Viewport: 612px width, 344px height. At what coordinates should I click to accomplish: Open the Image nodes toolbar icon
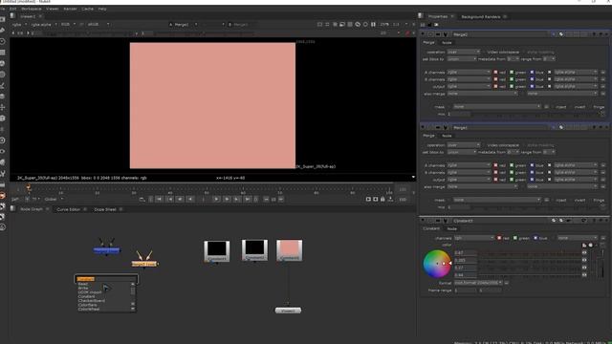click(x=2, y=19)
